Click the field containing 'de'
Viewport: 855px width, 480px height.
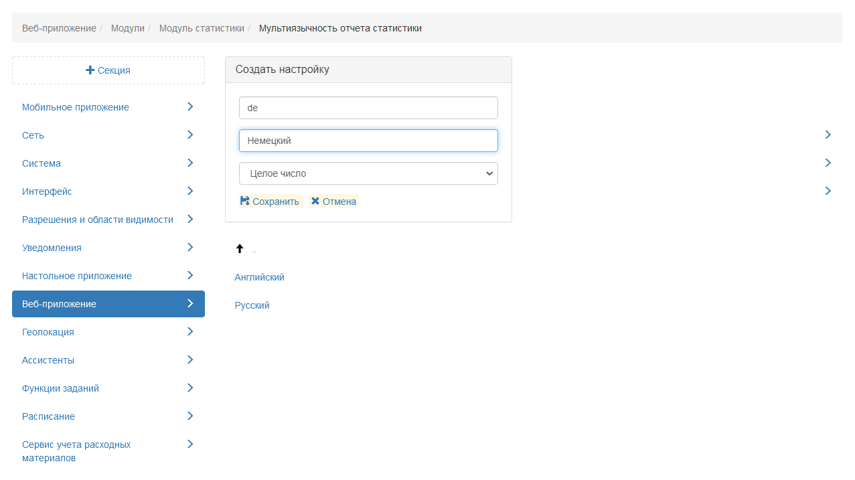click(x=368, y=108)
